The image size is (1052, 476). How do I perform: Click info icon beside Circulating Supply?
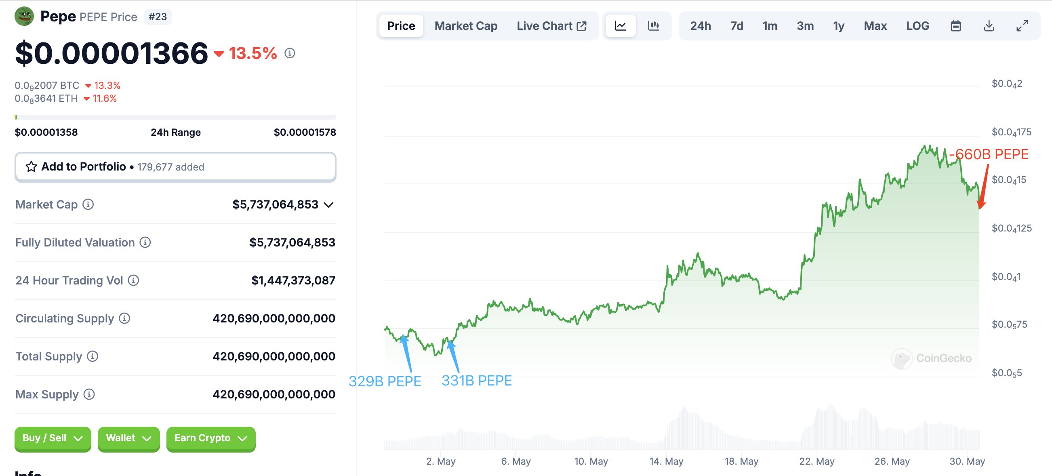click(x=124, y=318)
